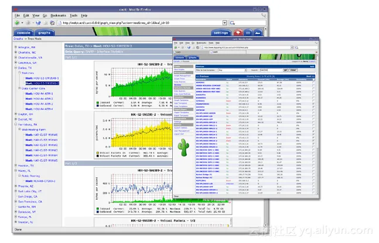Click the clear button in the Devices filter
The height and width of the screenshot is (243, 379).
(293, 70)
